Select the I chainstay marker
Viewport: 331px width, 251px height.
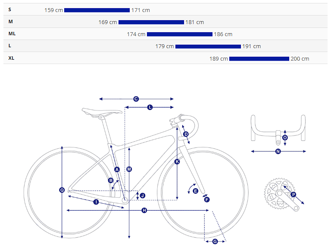click(x=96, y=202)
